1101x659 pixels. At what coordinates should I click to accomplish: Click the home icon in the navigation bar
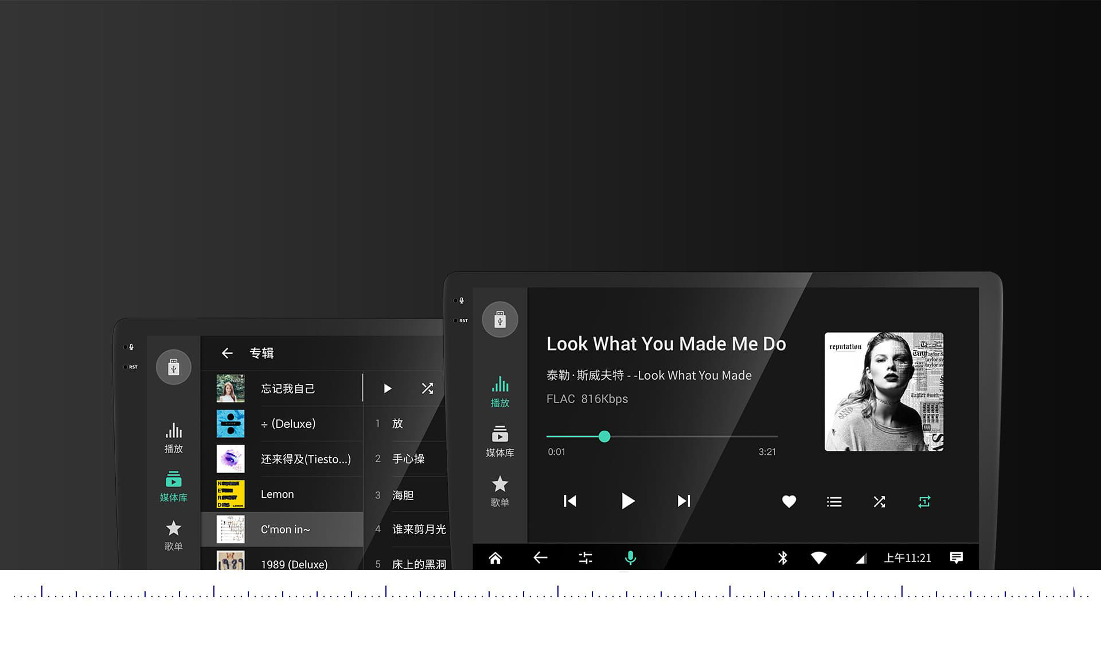pyautogui.click(x=495, y=558)
